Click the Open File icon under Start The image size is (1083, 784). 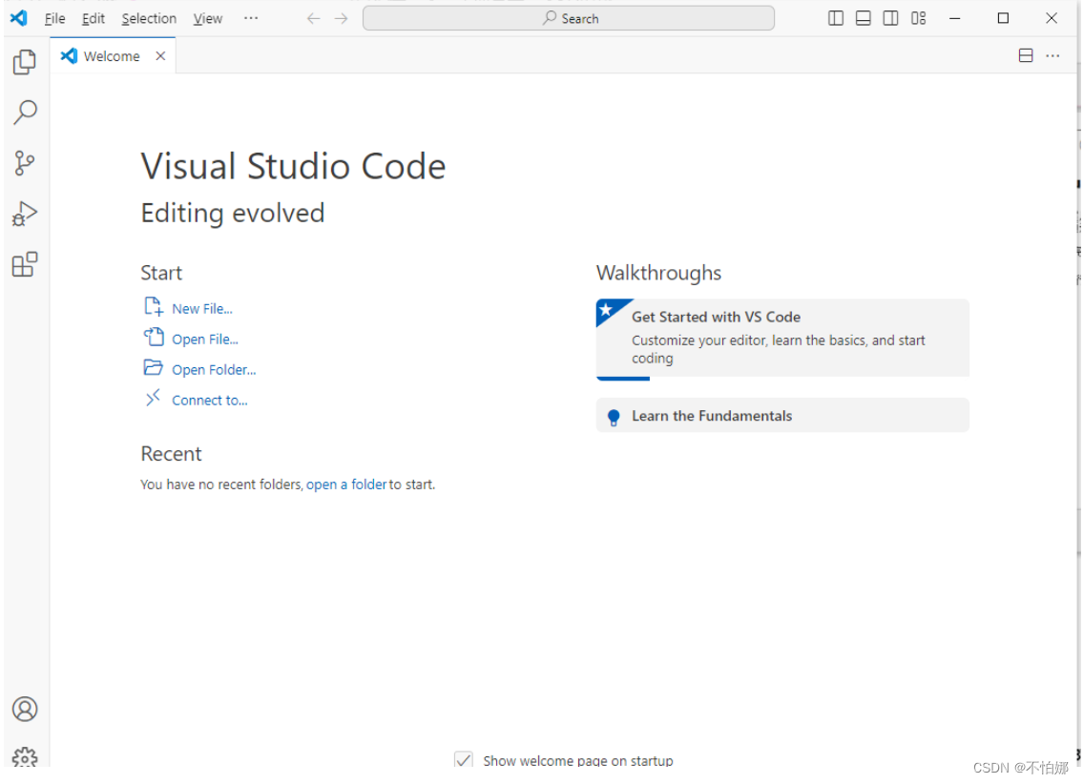[154, 337]
